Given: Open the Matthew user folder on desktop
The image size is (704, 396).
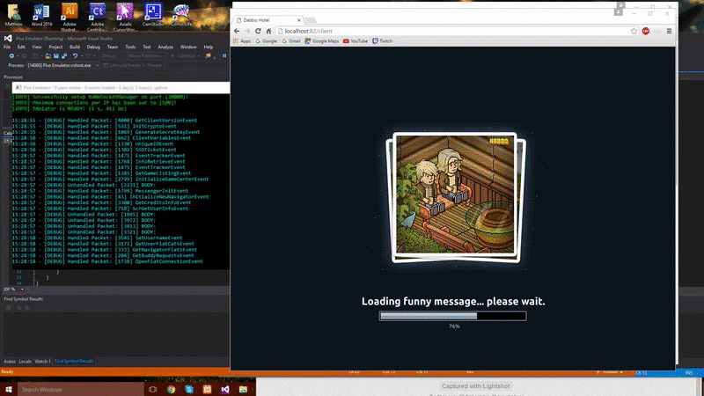Looking at the screenshot, I should pos(13,15).
